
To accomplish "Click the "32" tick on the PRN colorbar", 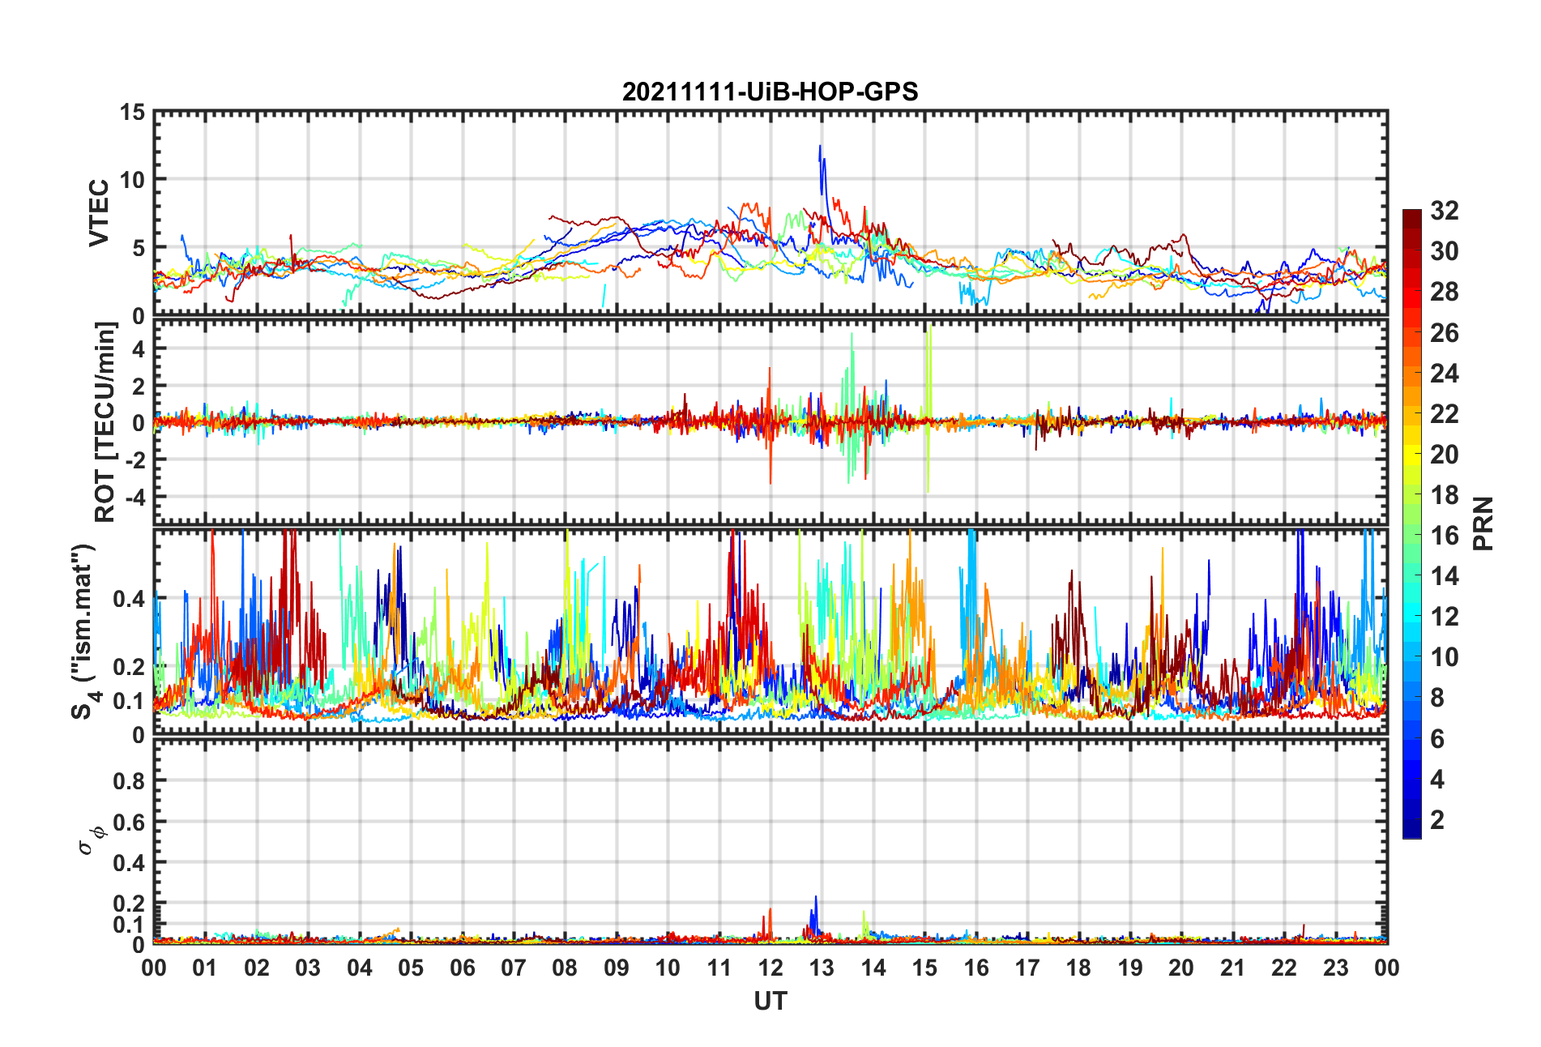I will click(1444, 211).
